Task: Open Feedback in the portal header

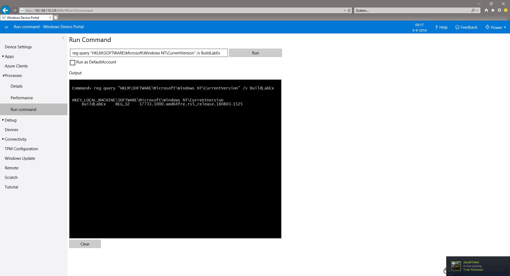Action: (466, 27)
